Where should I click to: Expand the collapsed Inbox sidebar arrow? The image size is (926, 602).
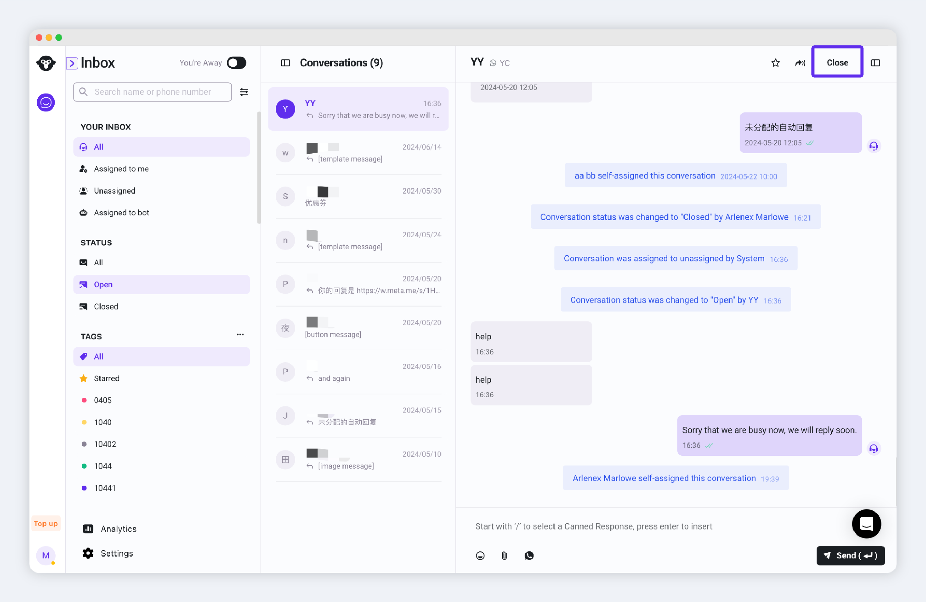coord(72,63)
